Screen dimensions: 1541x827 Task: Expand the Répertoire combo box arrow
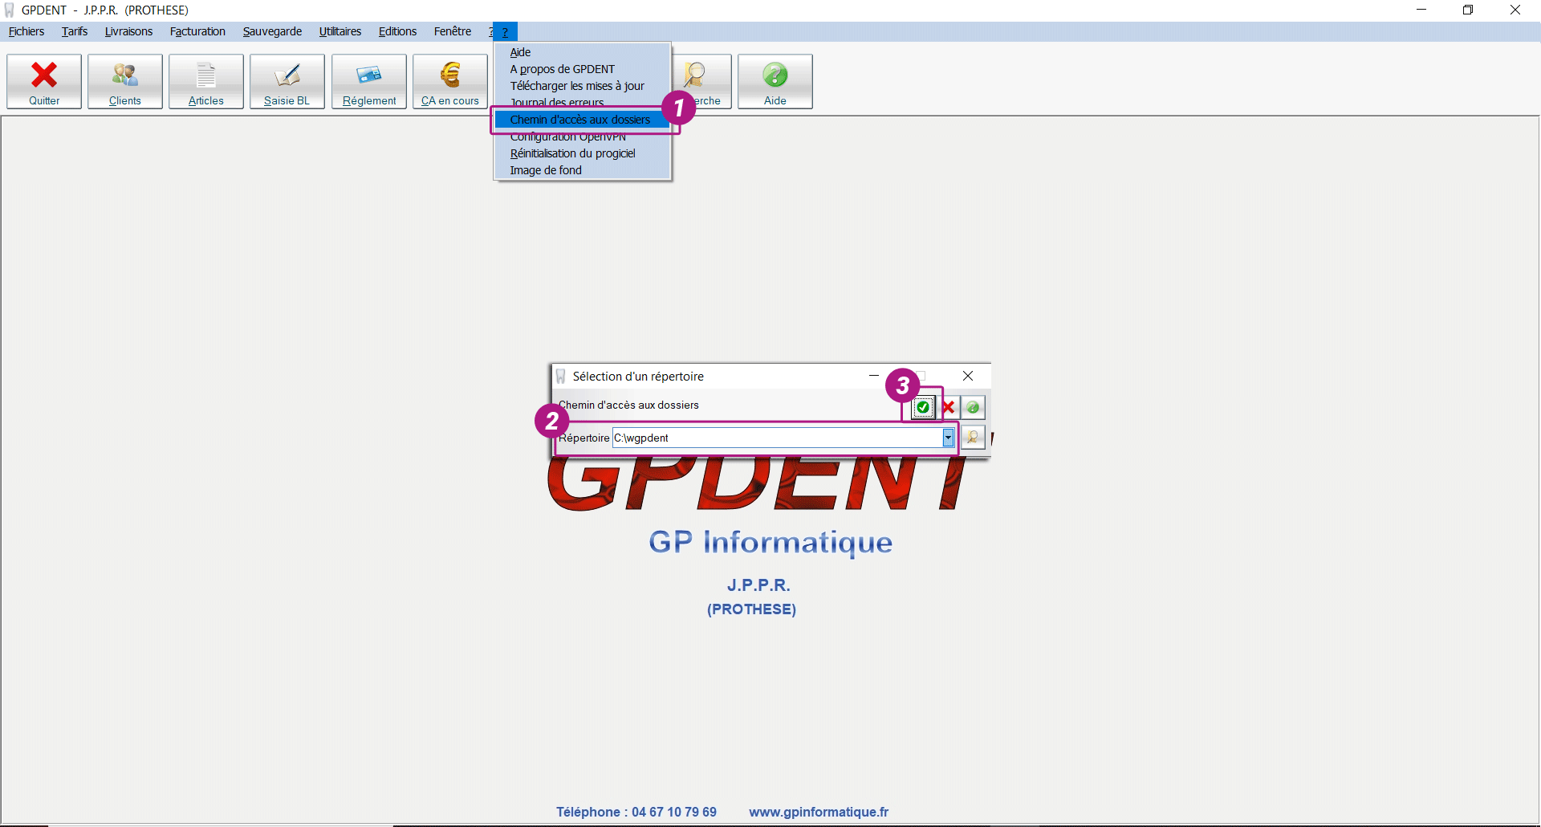click(948, 438)
